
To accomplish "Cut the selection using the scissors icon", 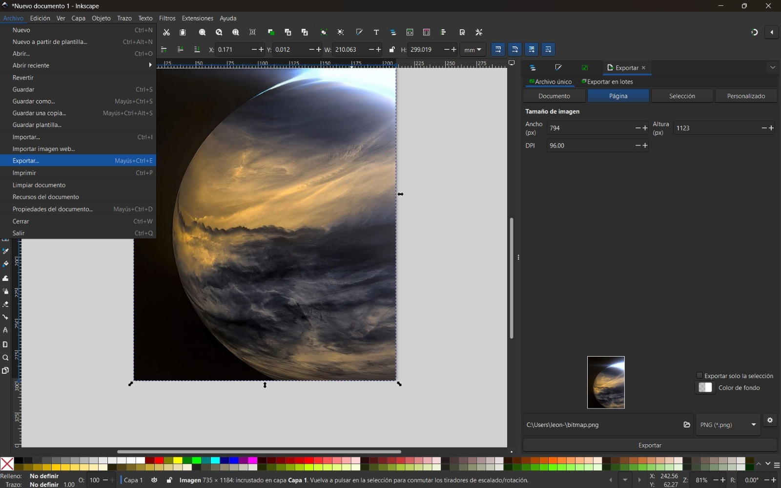I will coord(167,32).
